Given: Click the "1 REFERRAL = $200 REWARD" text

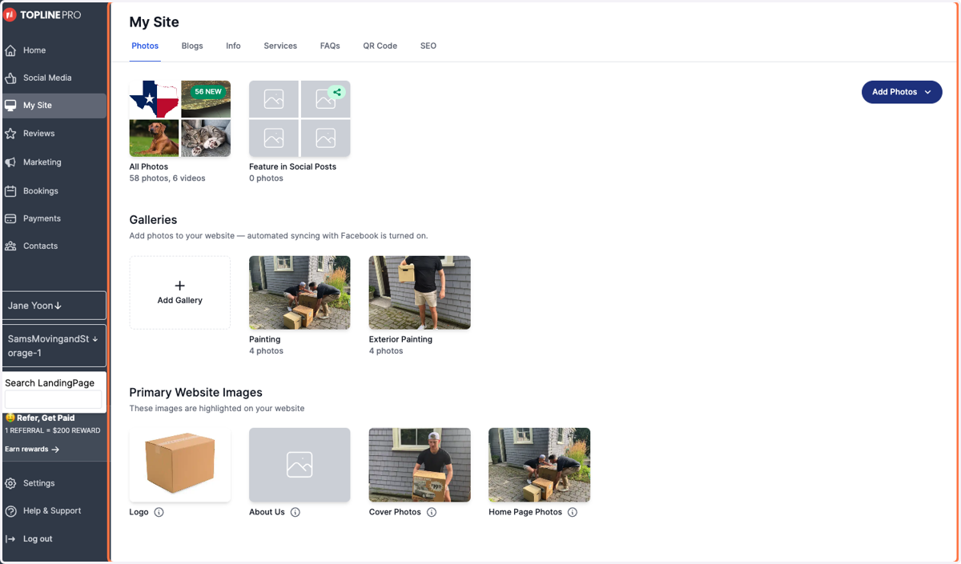Looking at the screenshot, I should tap(53, 430).
